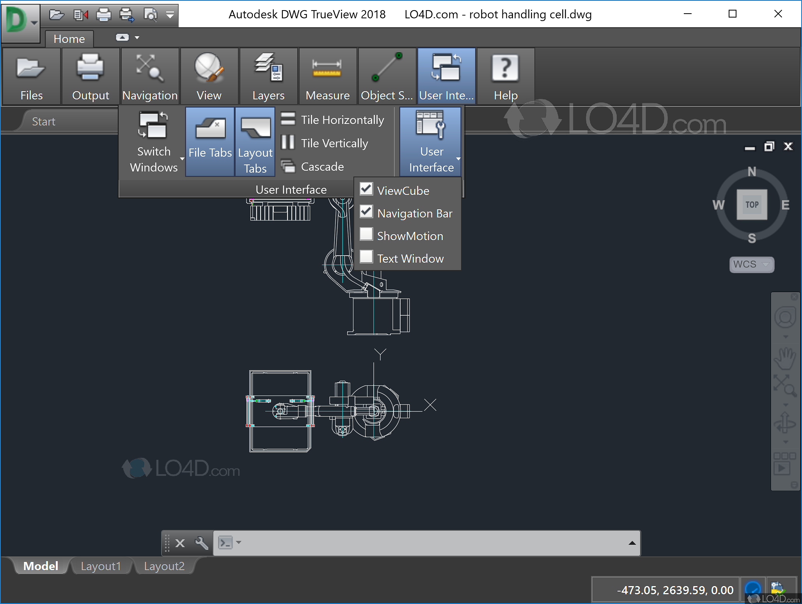Viewport: 802px width, 604px height.
Task: Open the Layers panel from the ribbon
Action: coord(268,76)
